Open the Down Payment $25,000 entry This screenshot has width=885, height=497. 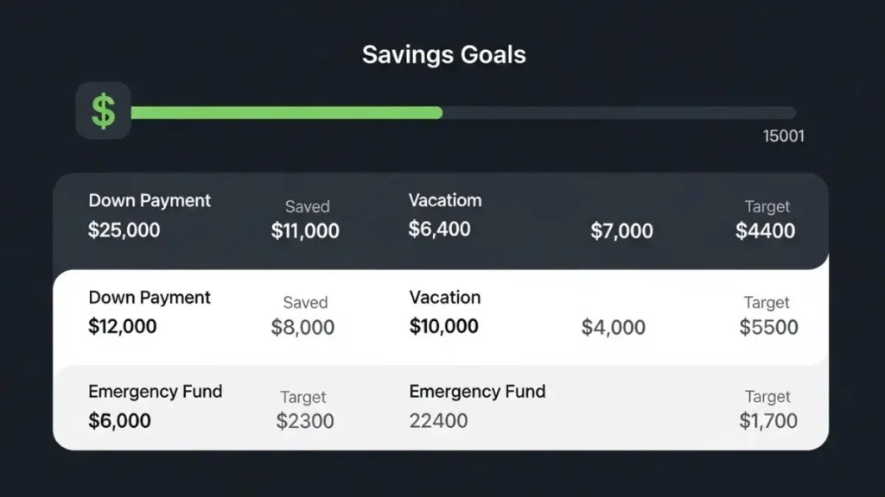149,216
